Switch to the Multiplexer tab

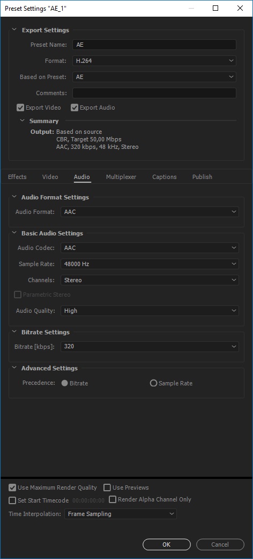[x=121, y=177]
